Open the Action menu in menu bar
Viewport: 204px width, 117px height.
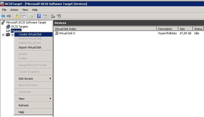pyautogui.click(x=14, y=10)
